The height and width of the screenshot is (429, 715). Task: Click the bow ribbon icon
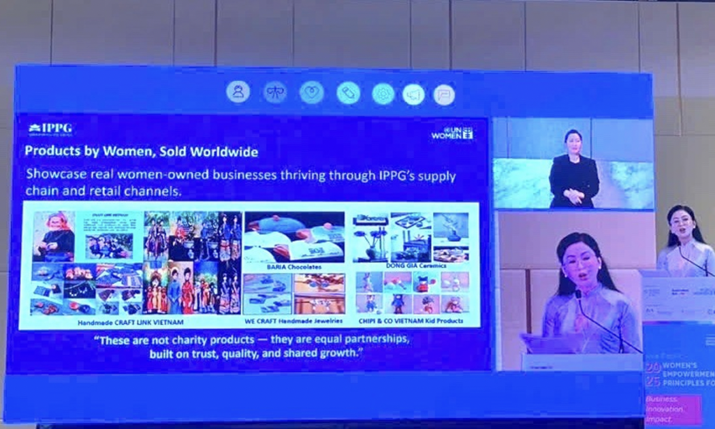tap(275, 92)
